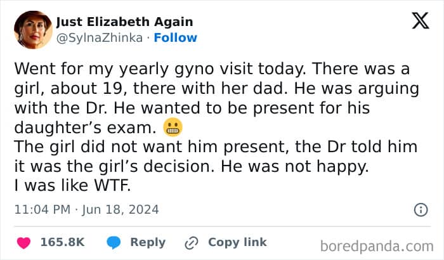Follow the @SylnaZhinka account
444x260 pixels.
(x=176, y=37)
